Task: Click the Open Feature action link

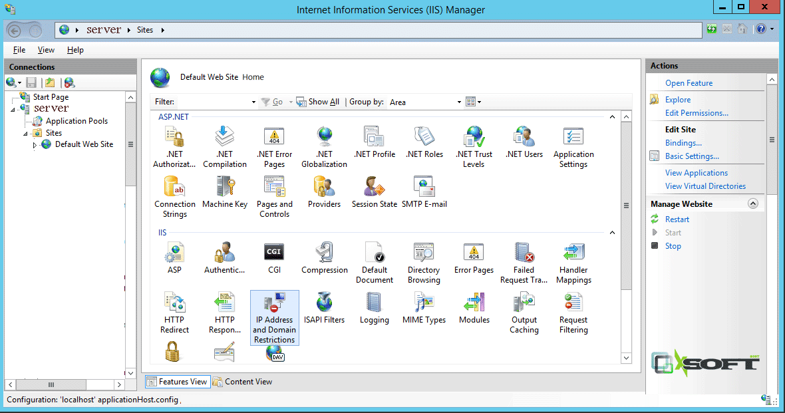Action: click(x=689, y=83)
